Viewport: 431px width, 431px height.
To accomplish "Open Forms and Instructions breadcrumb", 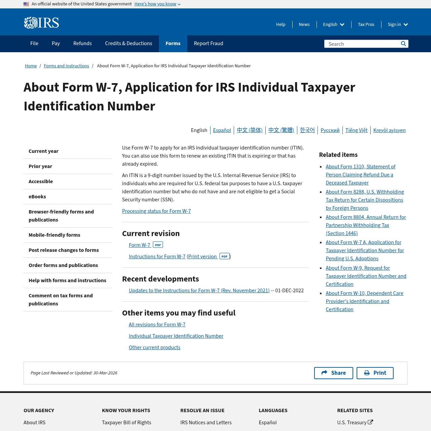I will [66, 66].
